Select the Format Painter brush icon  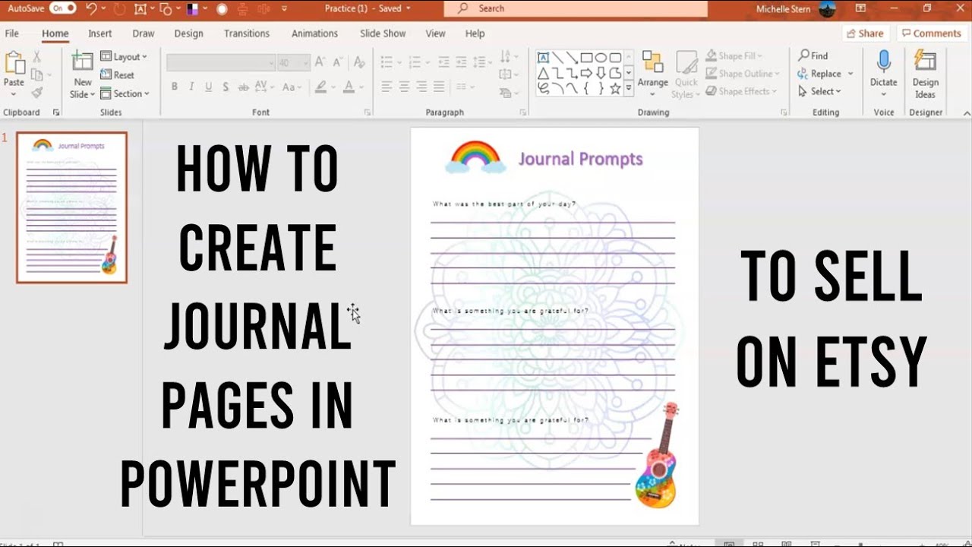[36, 93]
